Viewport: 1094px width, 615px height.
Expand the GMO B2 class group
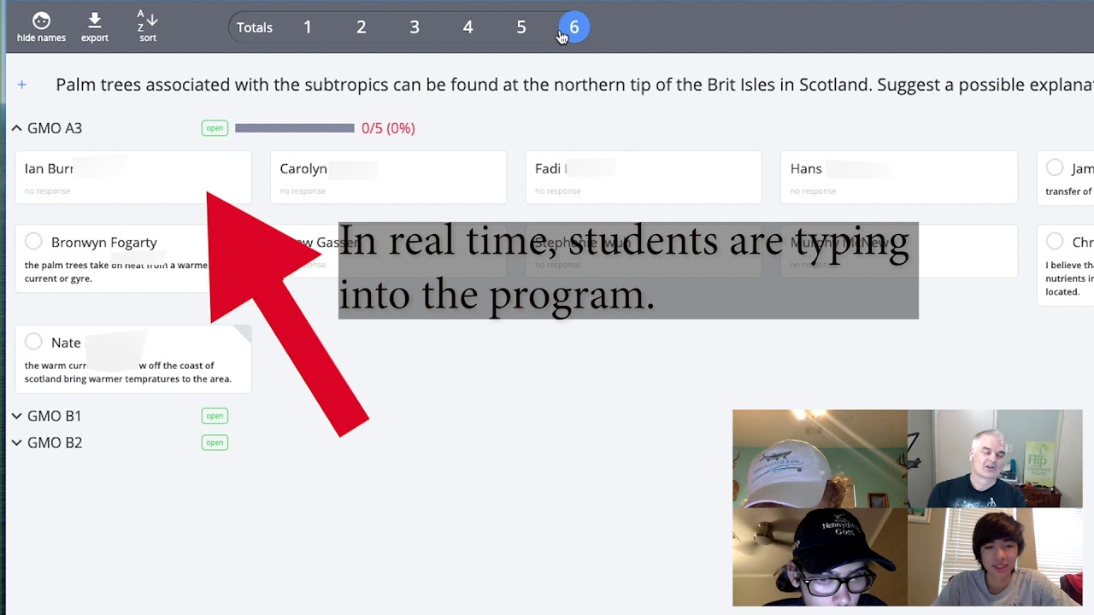point(16,442)
